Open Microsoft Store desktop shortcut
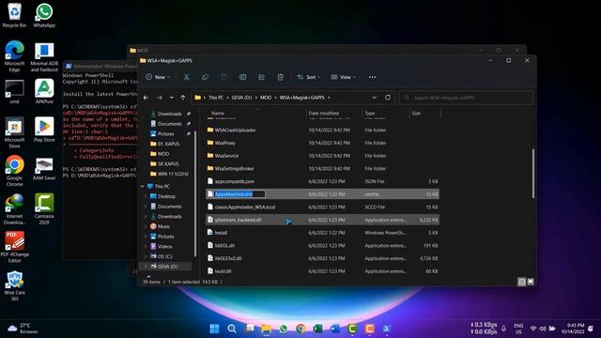Image resolution: width=601 pixels, height=338 pixels. (15, 133)
